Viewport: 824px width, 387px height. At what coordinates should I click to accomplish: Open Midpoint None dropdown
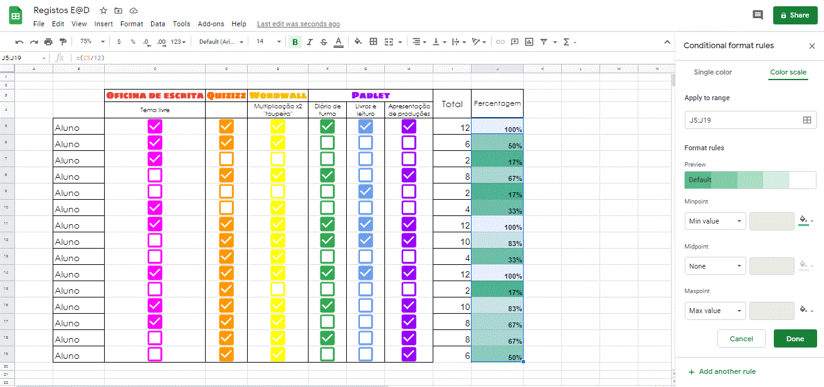715,266
